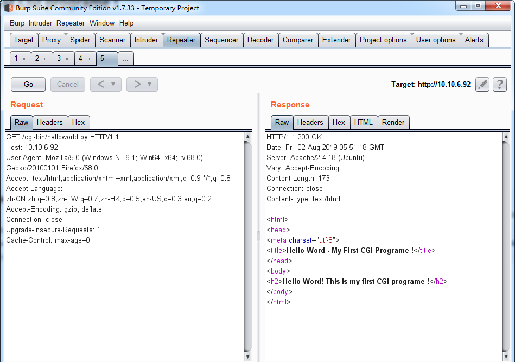Image resolution: width=515 pixels, height=362 pixels.
Task: Open the User options tab
Action: 436,40
